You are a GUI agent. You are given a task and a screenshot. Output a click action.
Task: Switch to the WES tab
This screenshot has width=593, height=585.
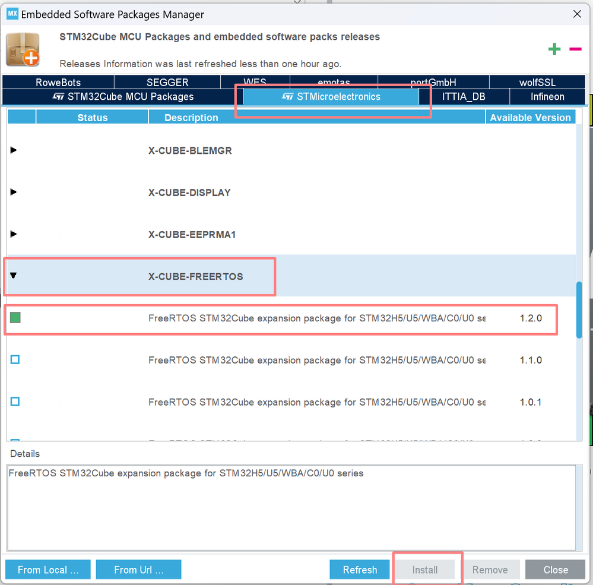click(x=255, y=82)
